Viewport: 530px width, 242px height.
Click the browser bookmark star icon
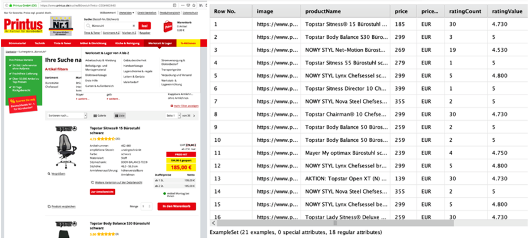tap(194, 6)
